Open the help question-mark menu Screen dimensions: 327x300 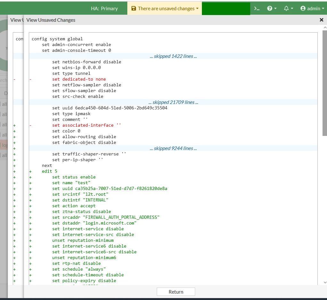click(272, 8)
